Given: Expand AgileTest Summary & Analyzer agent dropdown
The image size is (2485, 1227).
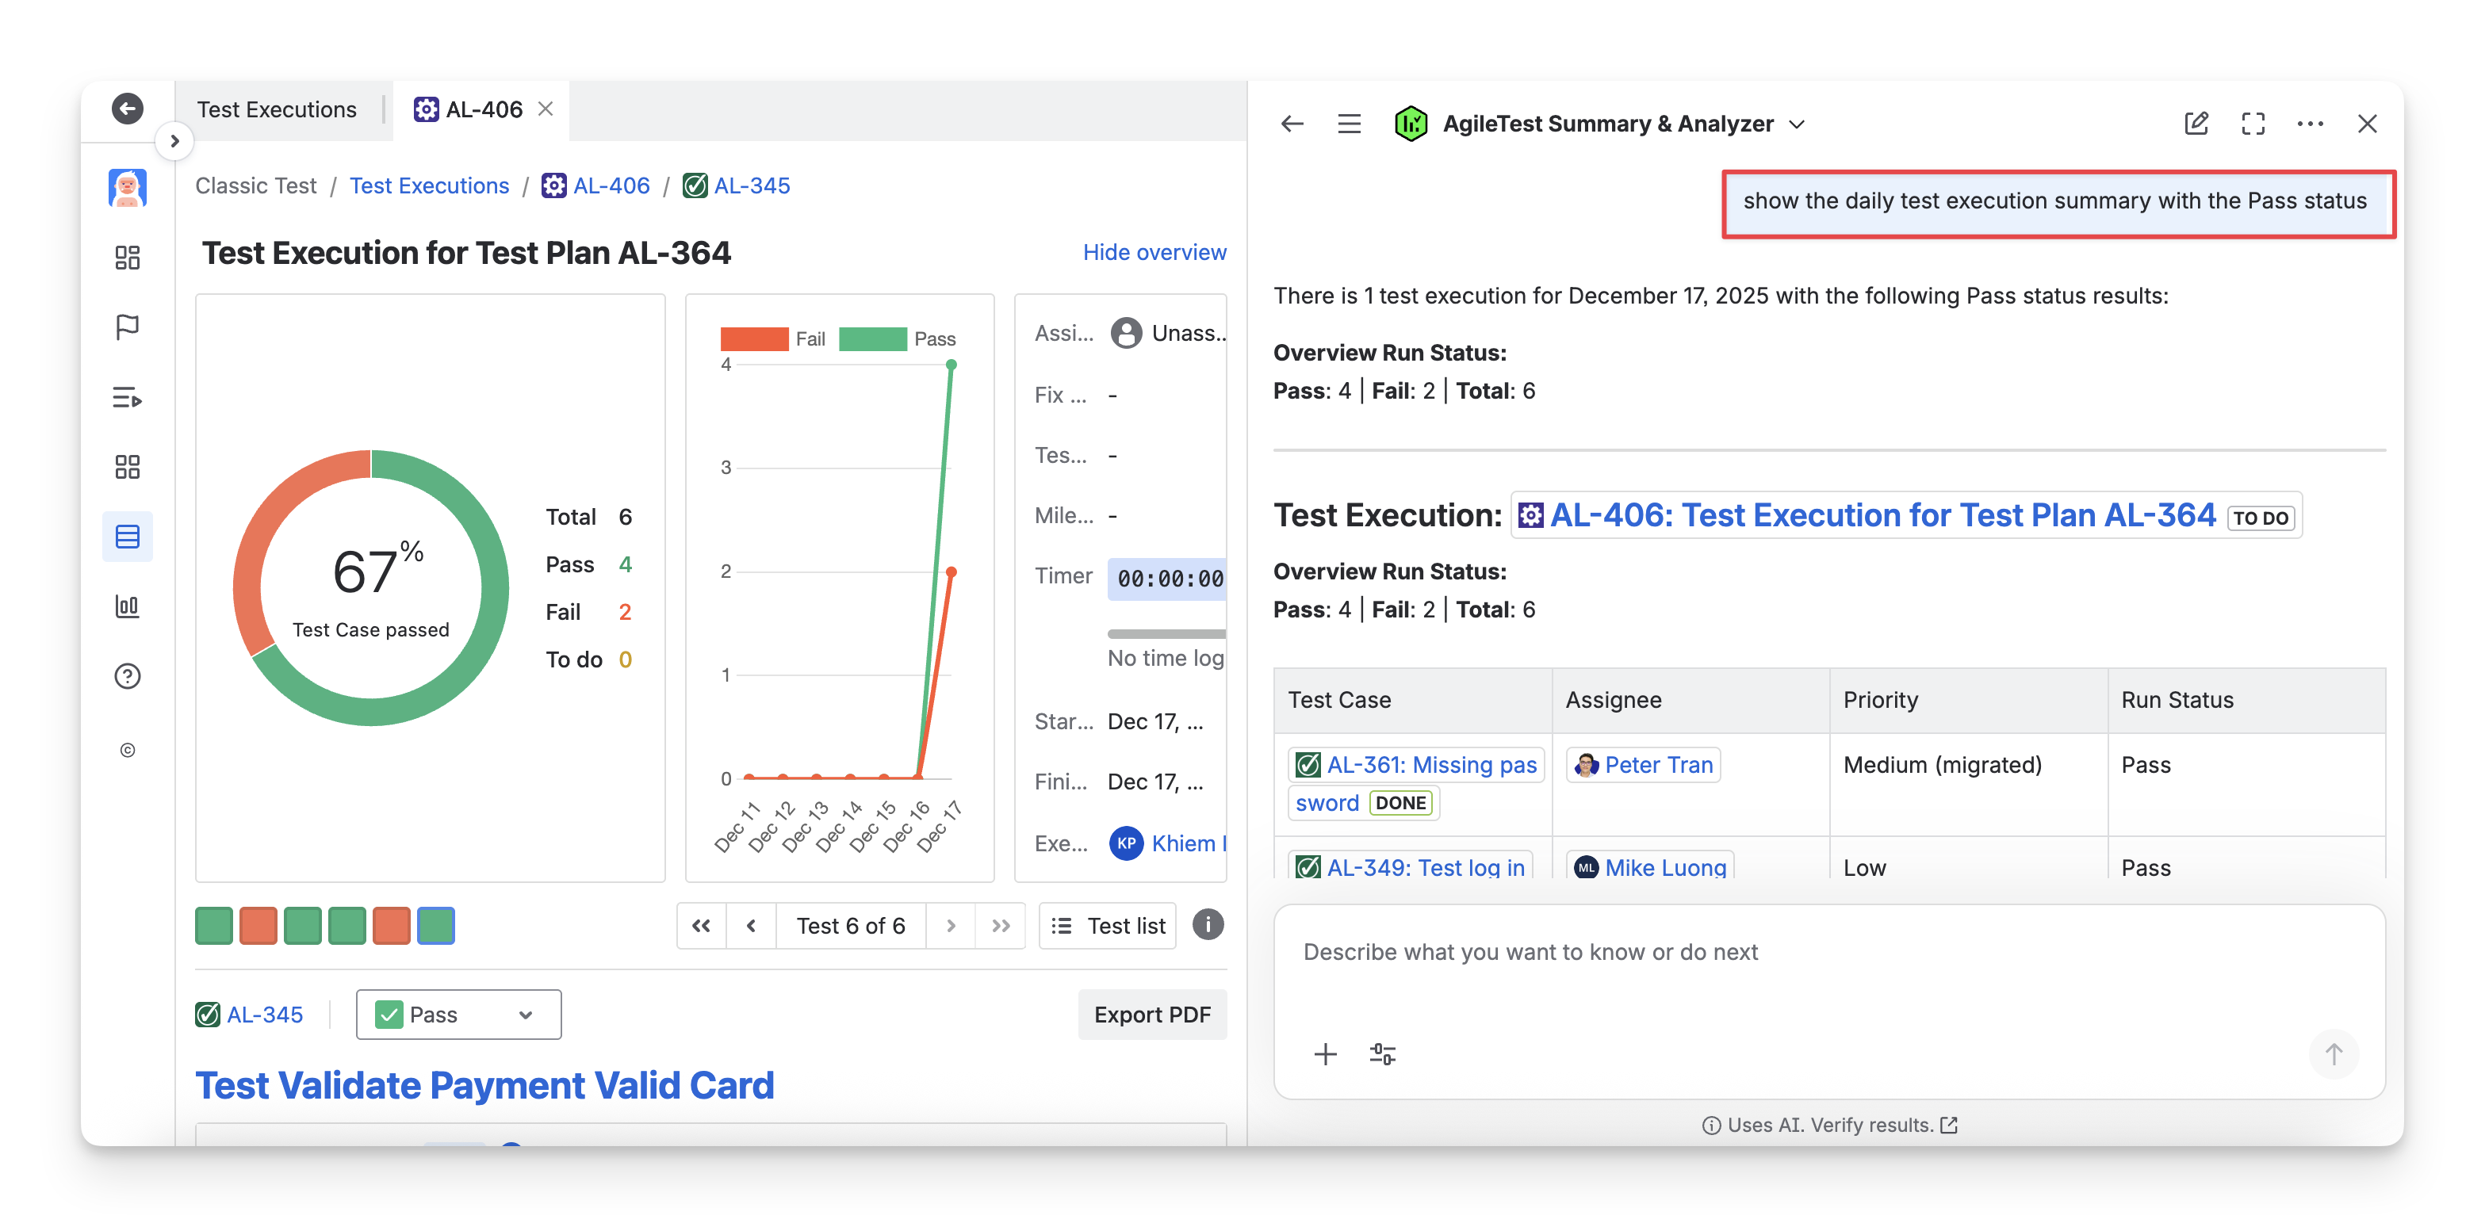Looking at the screenshot, I should [1798, 124].
